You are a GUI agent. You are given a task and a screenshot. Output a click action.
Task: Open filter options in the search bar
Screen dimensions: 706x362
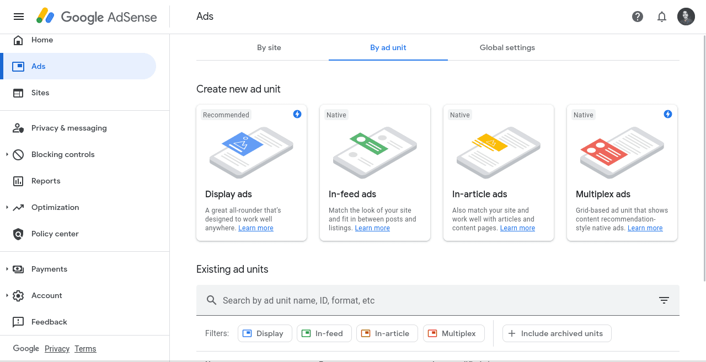[664, 300]
